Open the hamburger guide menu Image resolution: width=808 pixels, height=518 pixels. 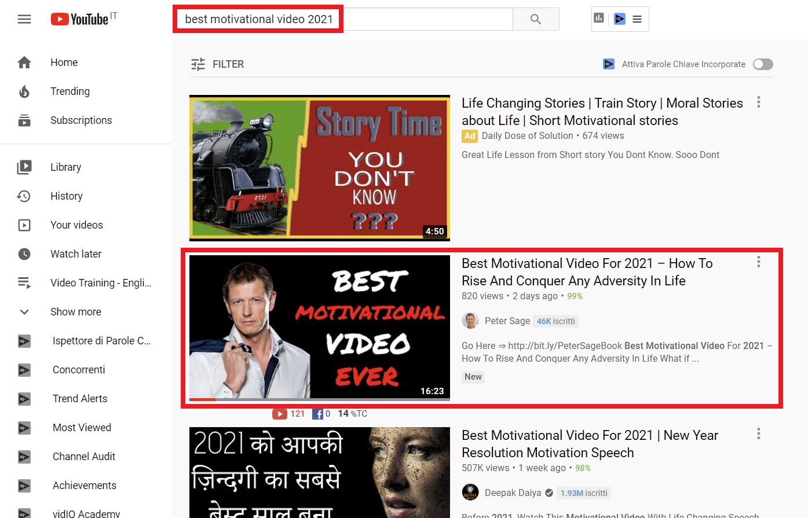24,19
